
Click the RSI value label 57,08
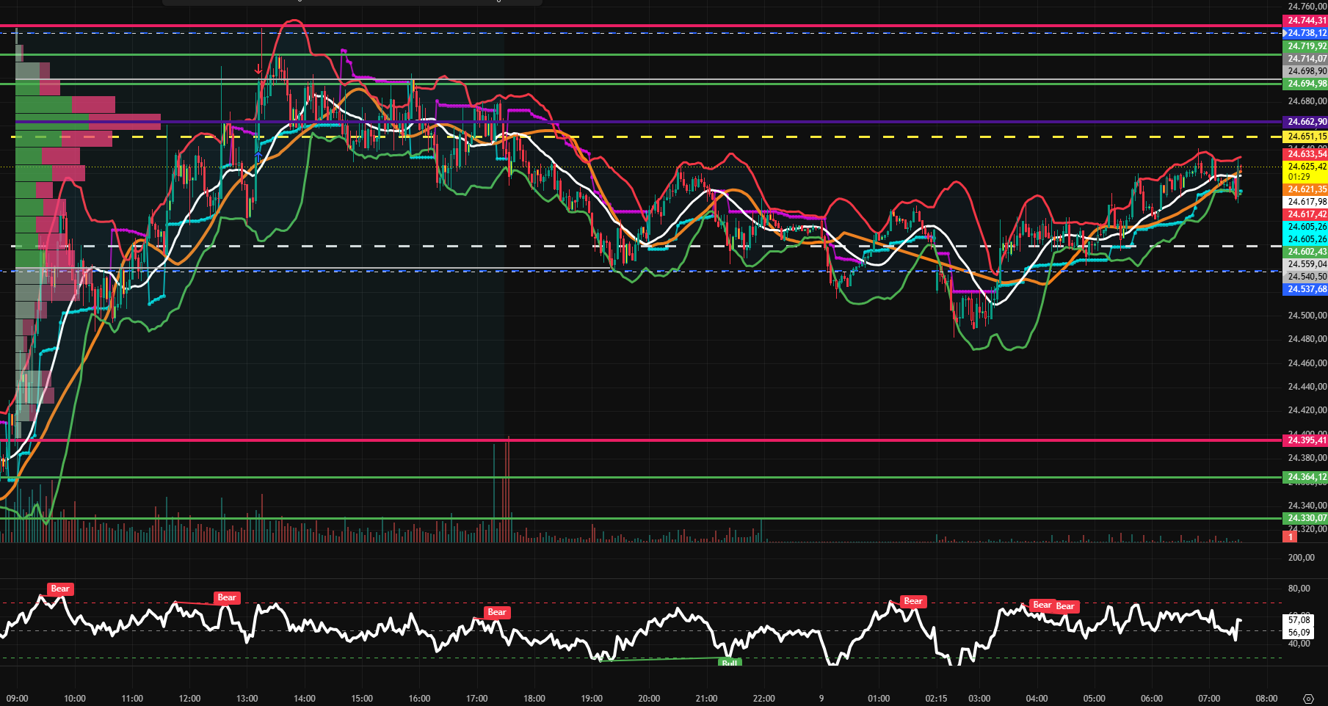pyautogui.click(x=1299, y=620)
